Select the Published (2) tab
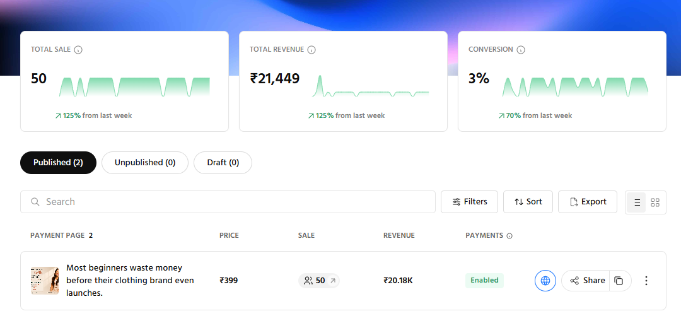Viewport: 681px width, 316px height. (x=58, y=163)
